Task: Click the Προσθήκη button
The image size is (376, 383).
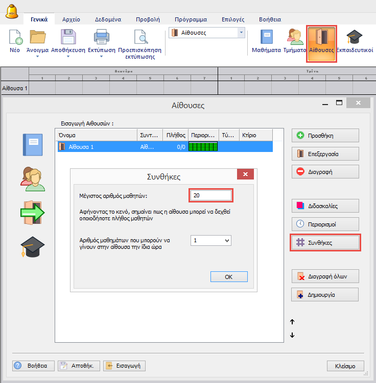Action: 325,136
